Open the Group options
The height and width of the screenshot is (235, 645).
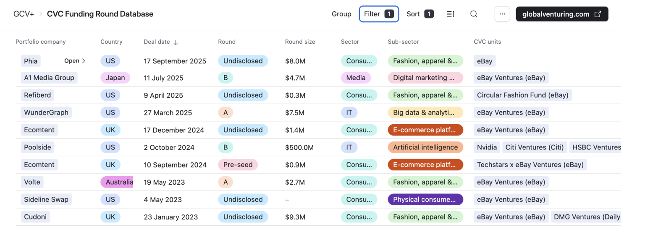341,14
